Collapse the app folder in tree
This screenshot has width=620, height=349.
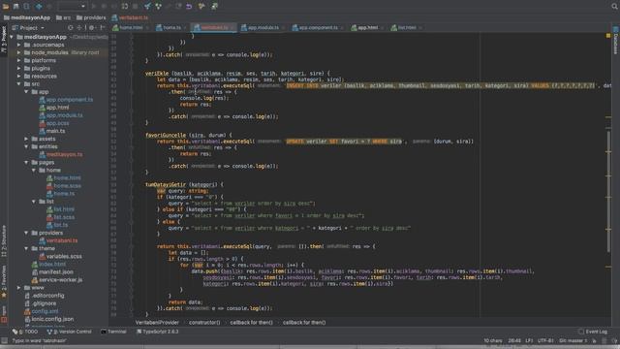(26, 92)
